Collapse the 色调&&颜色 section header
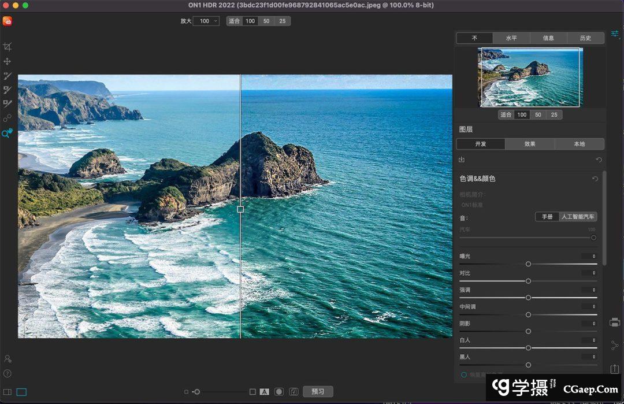Screen dimensions: 624x404 click(477, 179)
